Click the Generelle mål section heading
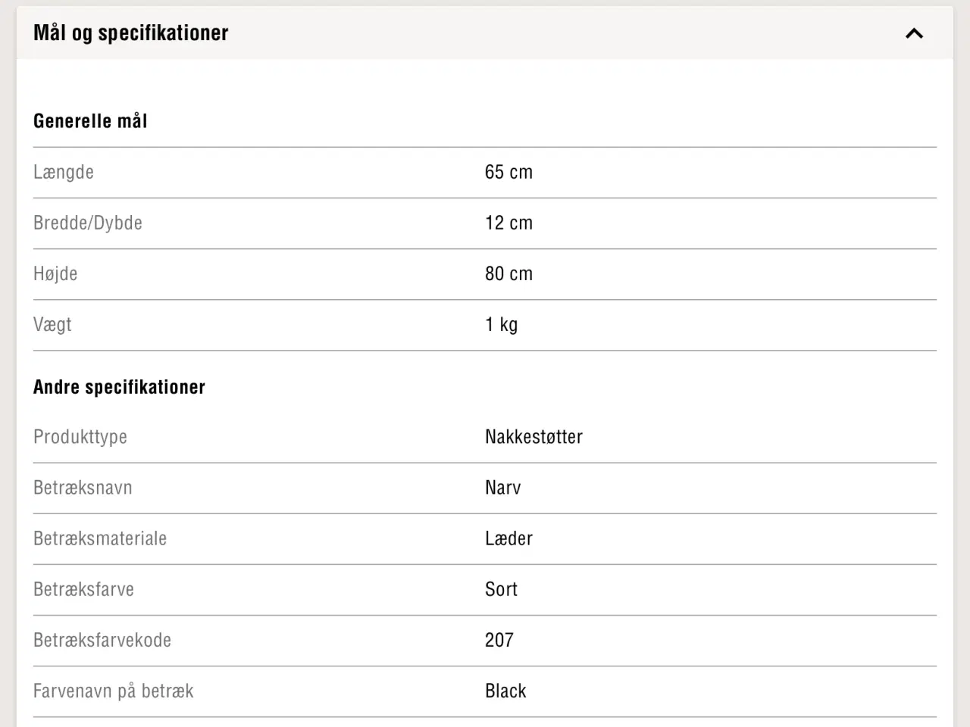This screenshot has width=970, height=727. tap(90, 121)
